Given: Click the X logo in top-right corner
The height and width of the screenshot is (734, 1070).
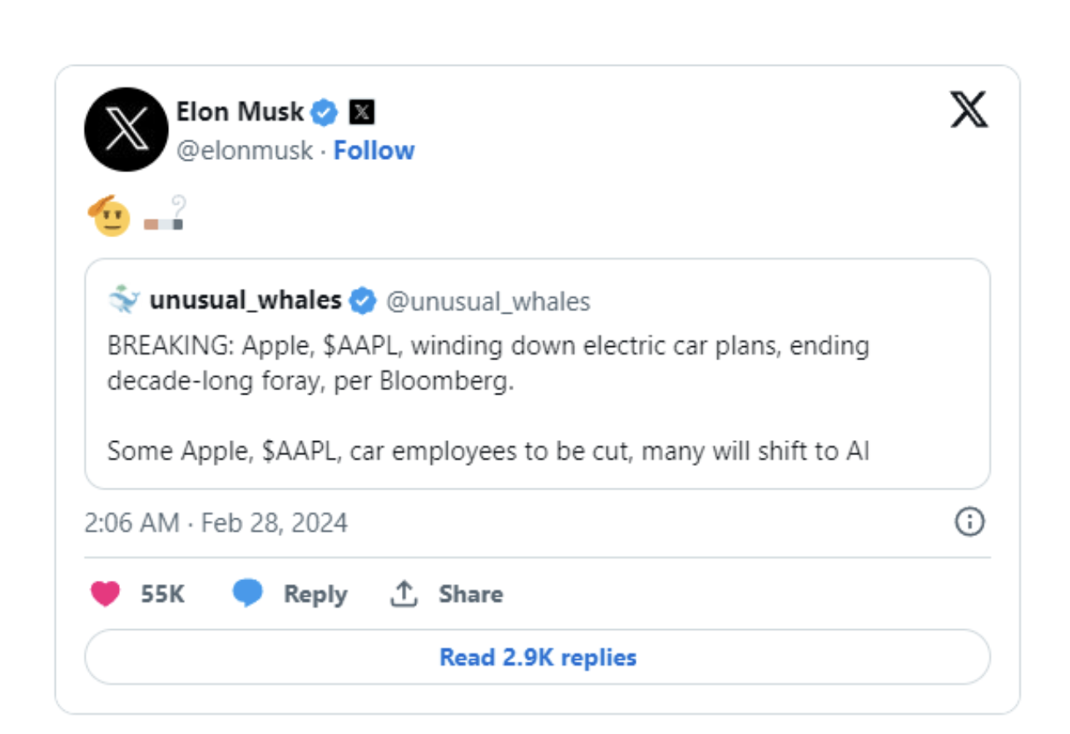Looking at the screenshot, I should coord(968,111).
